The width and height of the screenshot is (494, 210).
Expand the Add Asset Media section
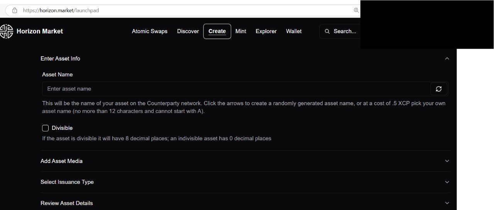pyautogui.click(x=447, y=161)
